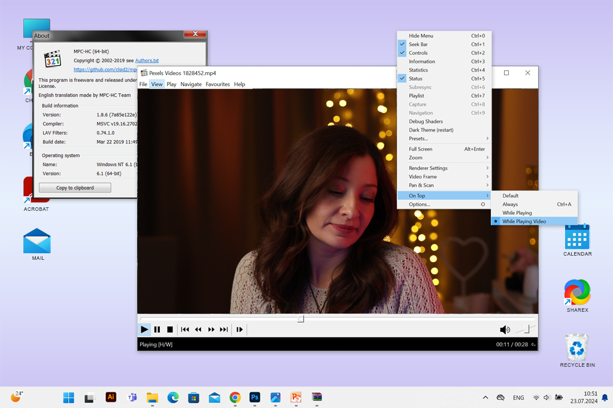Click the playback time display 00:11 / 00:28

click(x=512, y=345)
